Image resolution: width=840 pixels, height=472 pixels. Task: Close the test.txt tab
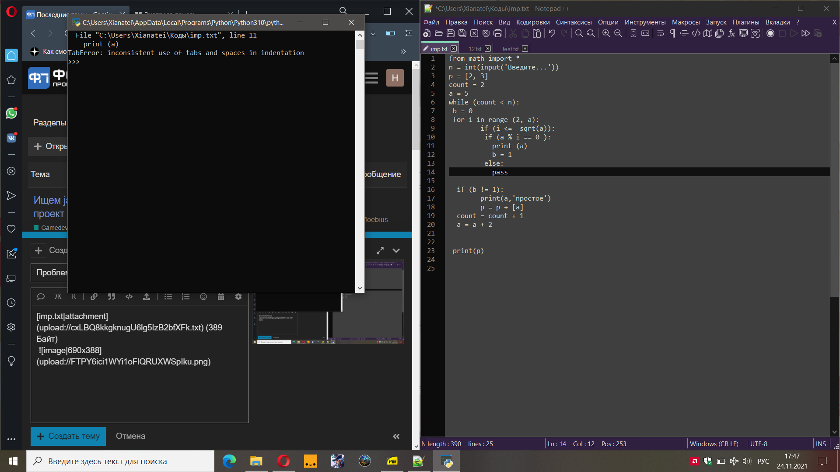[525, 49]
